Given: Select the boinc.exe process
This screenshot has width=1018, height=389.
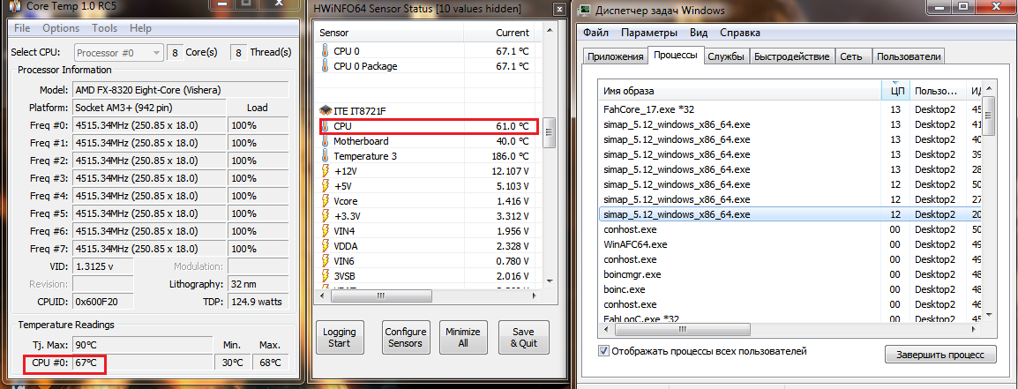Looking at the screenshot, I should click(790, 289).
